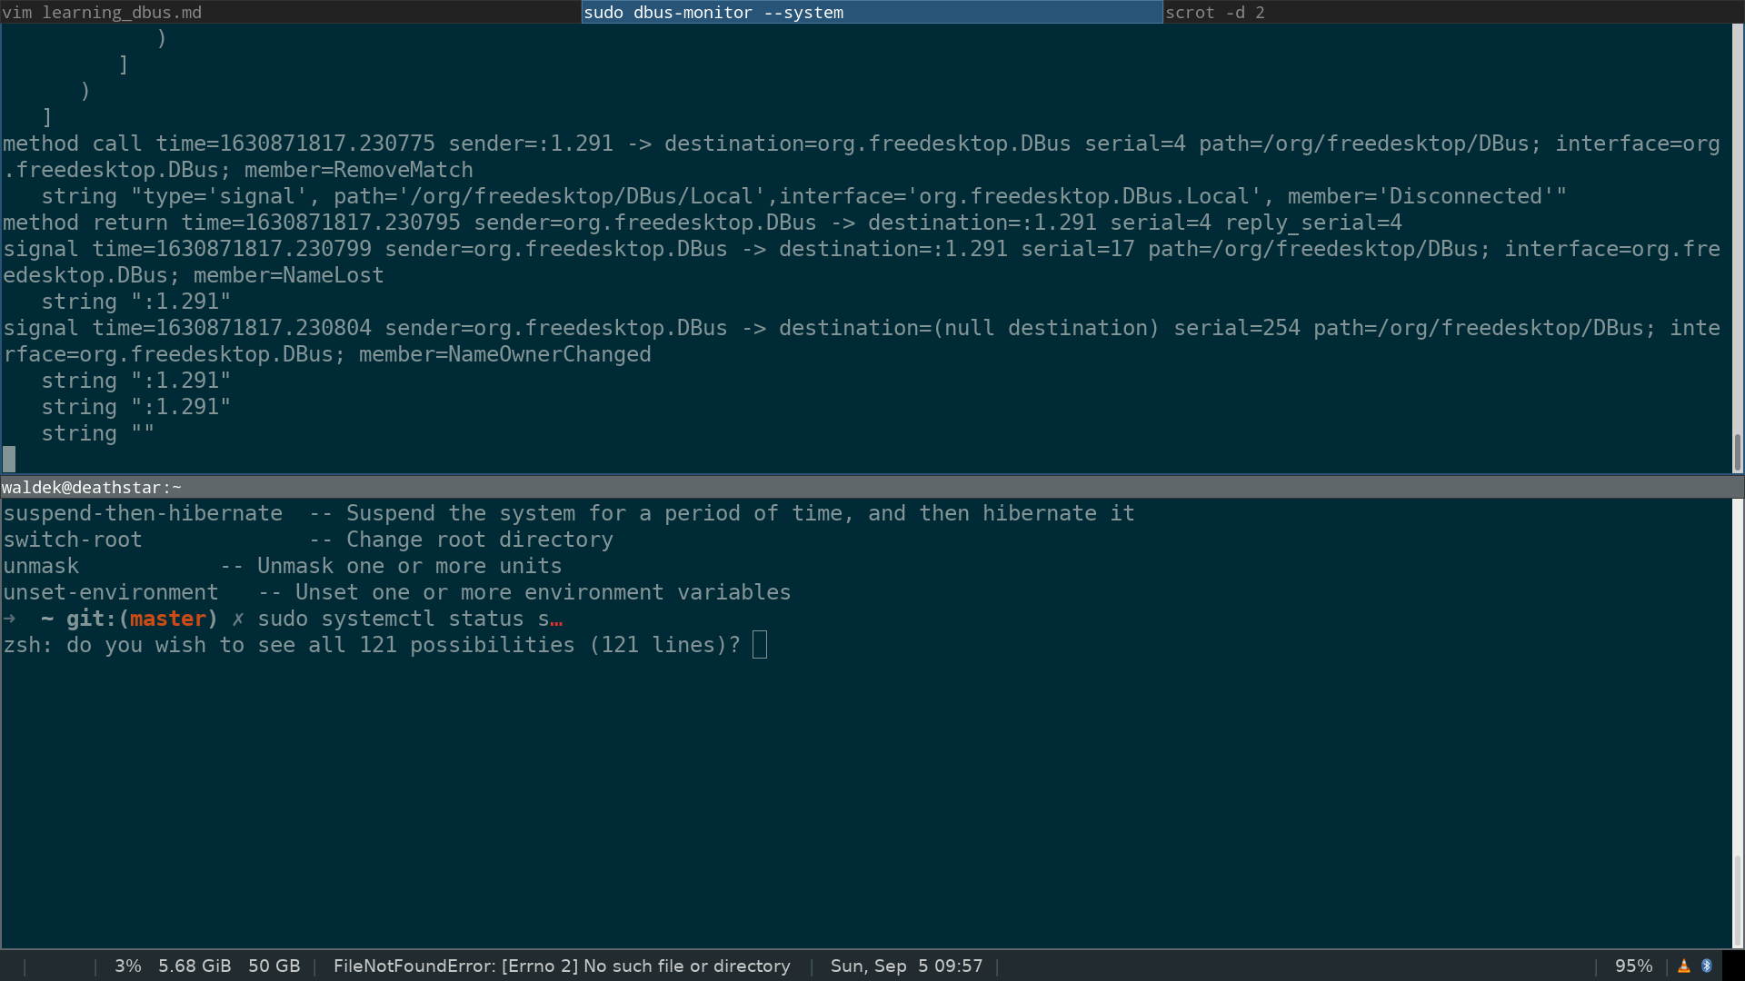Click the date and time Sun, Sep 5 09:57

coord(906,966)
